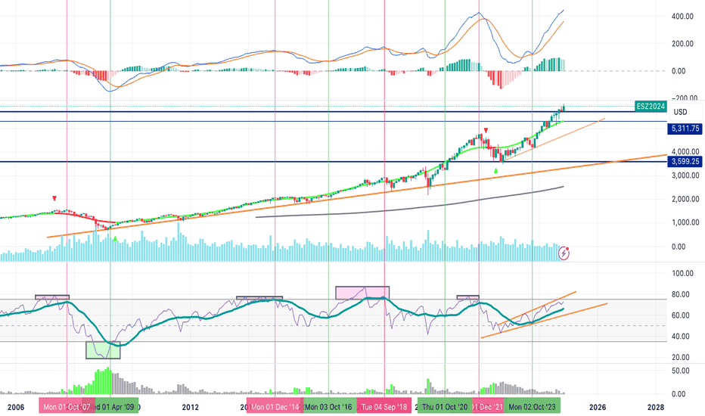Click the Mon 01 Dec '14 date marker
The width and height of the screenshot is (705, 416).
tap(275, 407)
